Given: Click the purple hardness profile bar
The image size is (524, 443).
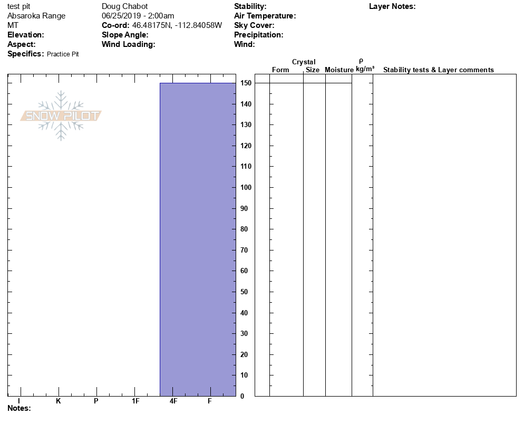Looking at the screenshot, I should (x=198, y=239).
